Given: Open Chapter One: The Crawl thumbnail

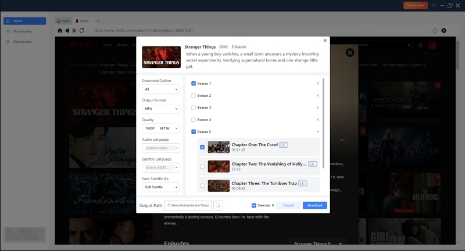Looking at the screenshot, I should point(219,147).
